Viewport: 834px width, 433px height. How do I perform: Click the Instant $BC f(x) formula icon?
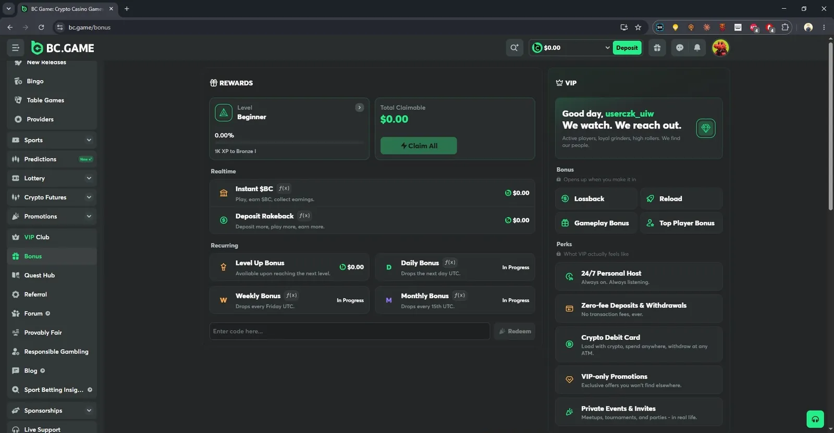point(284,188)
